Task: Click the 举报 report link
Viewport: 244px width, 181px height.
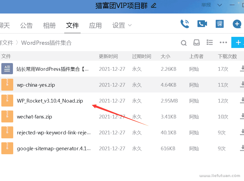Action: pyautogui.click(x=206, y=5)
